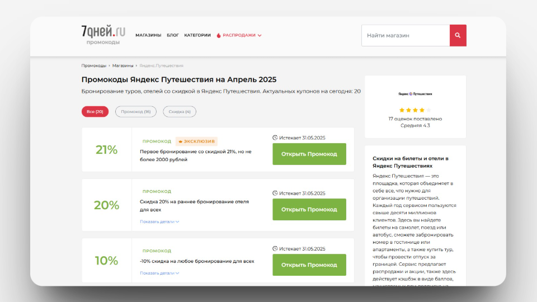The height and width of the screenshot is (302, 537).
Task: Click the crown icon on the Эксклюзив badge
Action: [181, 141]
